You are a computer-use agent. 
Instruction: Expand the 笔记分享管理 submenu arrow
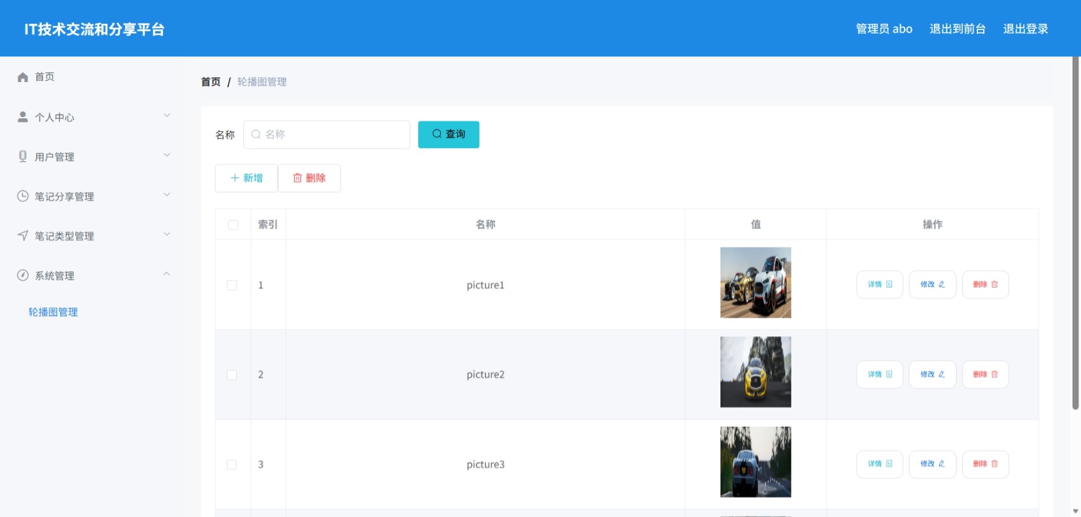click(x=167, y=195)
